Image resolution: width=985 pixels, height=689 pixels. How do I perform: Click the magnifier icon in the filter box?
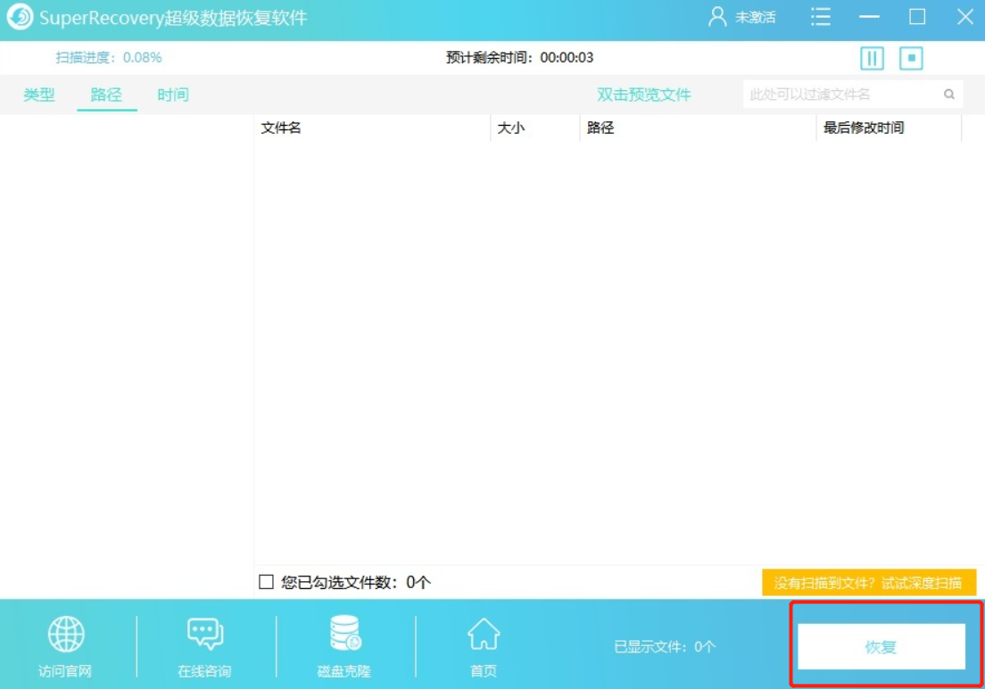point(949,95)
